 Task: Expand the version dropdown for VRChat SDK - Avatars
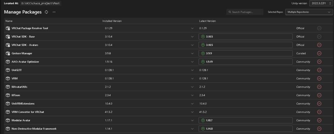[192, 45]
